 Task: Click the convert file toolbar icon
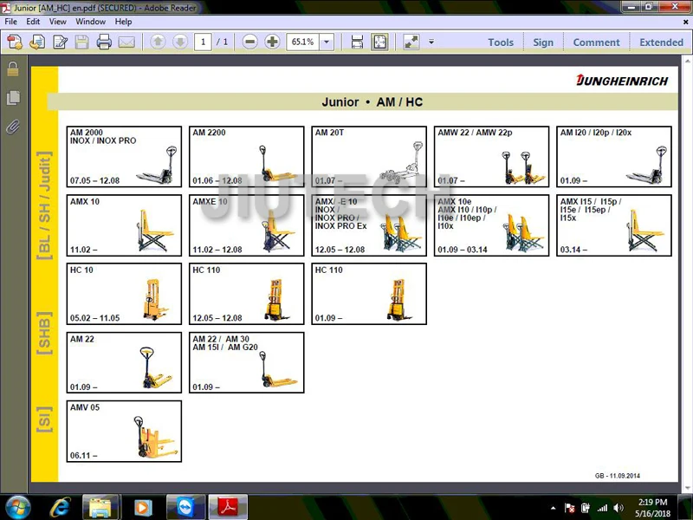click(37, 42)
